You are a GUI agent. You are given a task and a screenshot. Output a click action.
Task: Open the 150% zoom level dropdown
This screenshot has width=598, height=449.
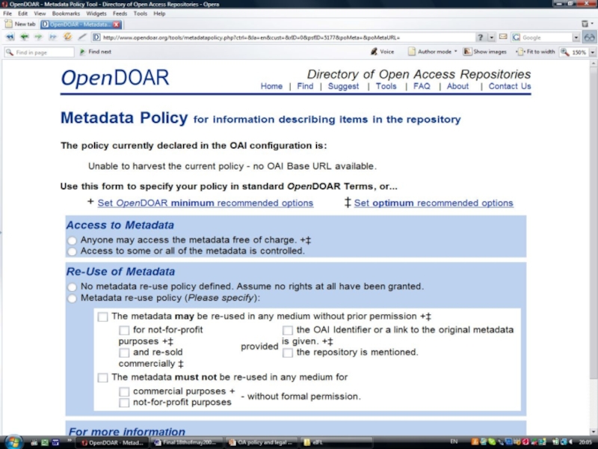tap(592, 52)
